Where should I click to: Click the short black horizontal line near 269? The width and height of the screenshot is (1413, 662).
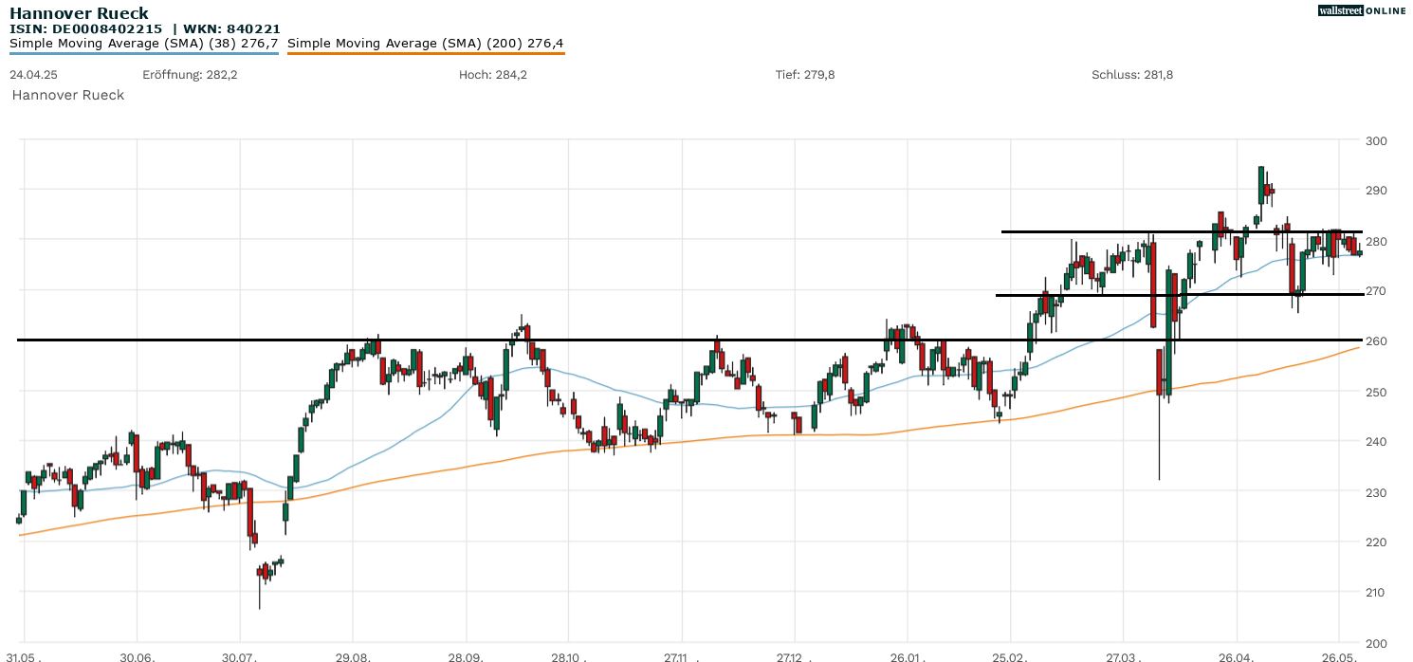click(x=1179, y=294)
